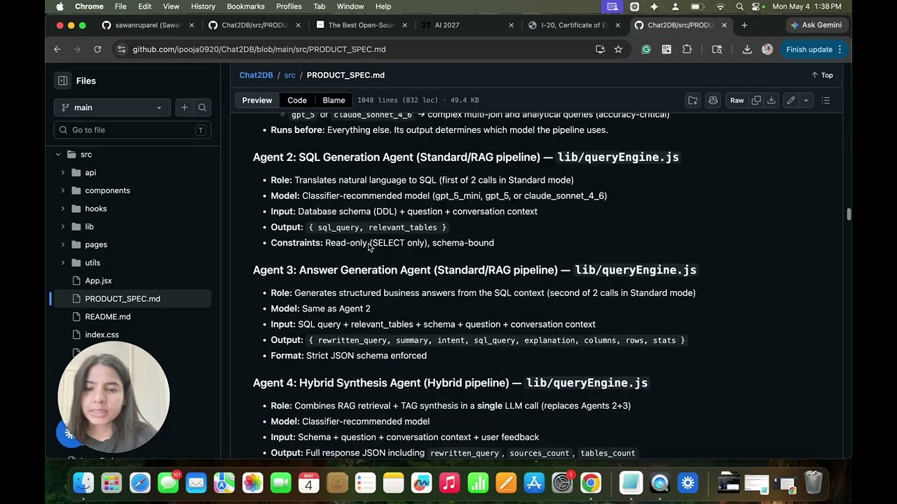Open more edit options dropdown arrow
The height and width of the screenshot is (504, 897).
pos(806,100)
